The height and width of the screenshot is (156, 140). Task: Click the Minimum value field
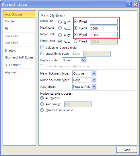click(x=104, y=22)
